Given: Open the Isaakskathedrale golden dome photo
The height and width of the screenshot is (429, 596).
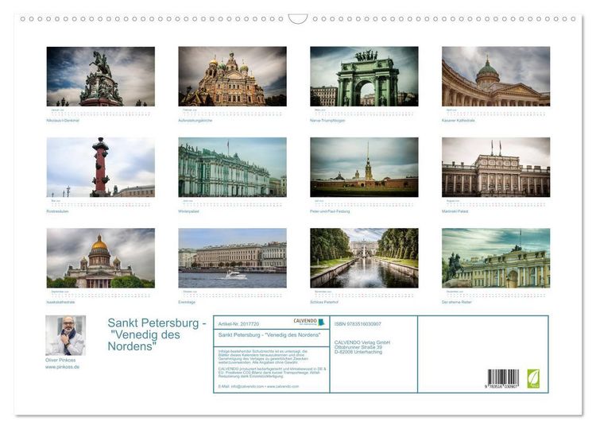Looking at the screenshot, I should tap(101, 258).
